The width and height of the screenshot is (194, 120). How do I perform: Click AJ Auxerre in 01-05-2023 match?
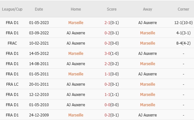[x=148, y=23]
